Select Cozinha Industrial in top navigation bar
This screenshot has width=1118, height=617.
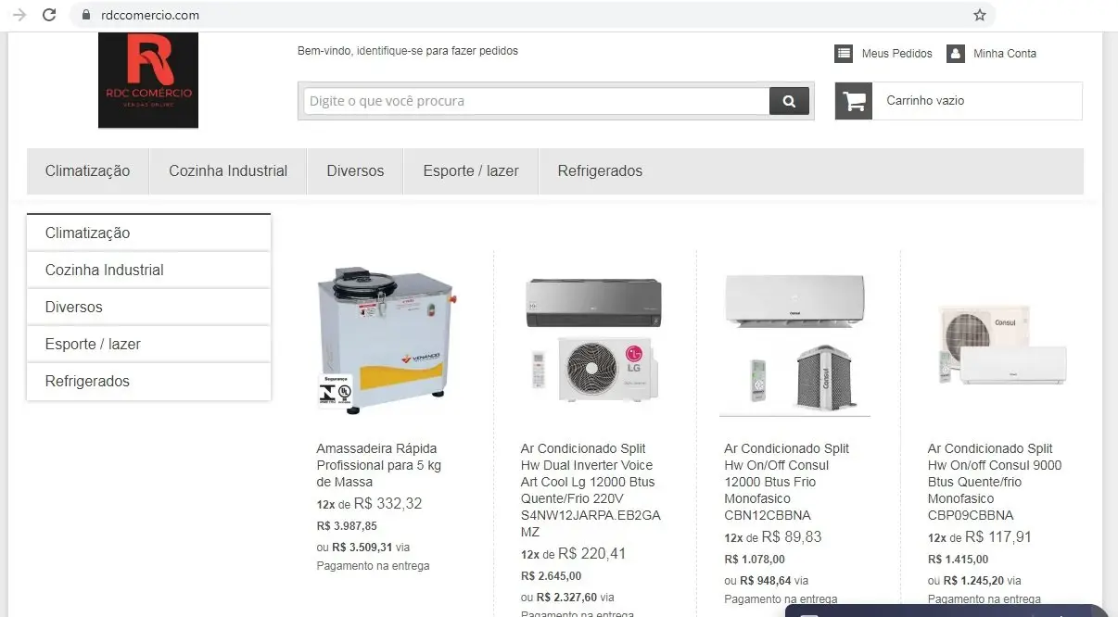click(228, 170)
